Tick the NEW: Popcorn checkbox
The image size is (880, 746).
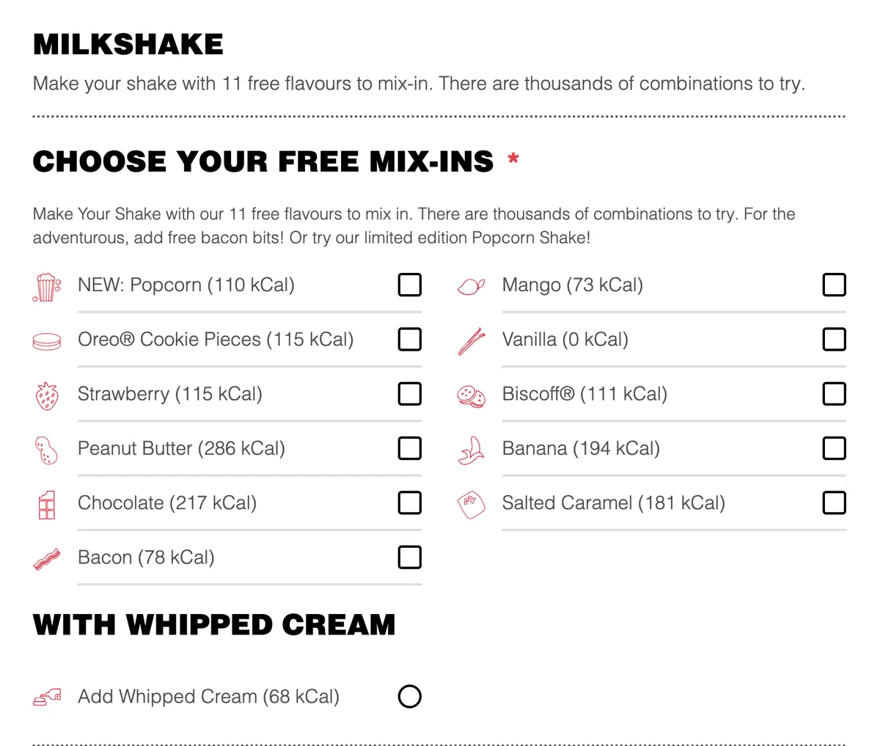click(409, 285)
